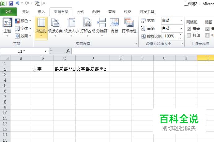Viewport: 214px width, 142px height.
Task: Click the Redo arrow icon
Action: 27,3
